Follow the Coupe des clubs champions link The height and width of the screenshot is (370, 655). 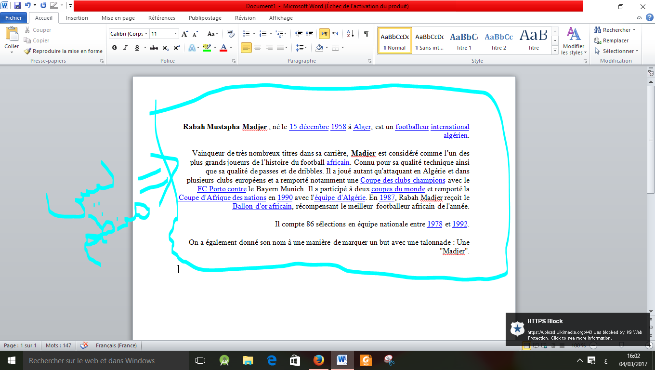click(403, 180)
